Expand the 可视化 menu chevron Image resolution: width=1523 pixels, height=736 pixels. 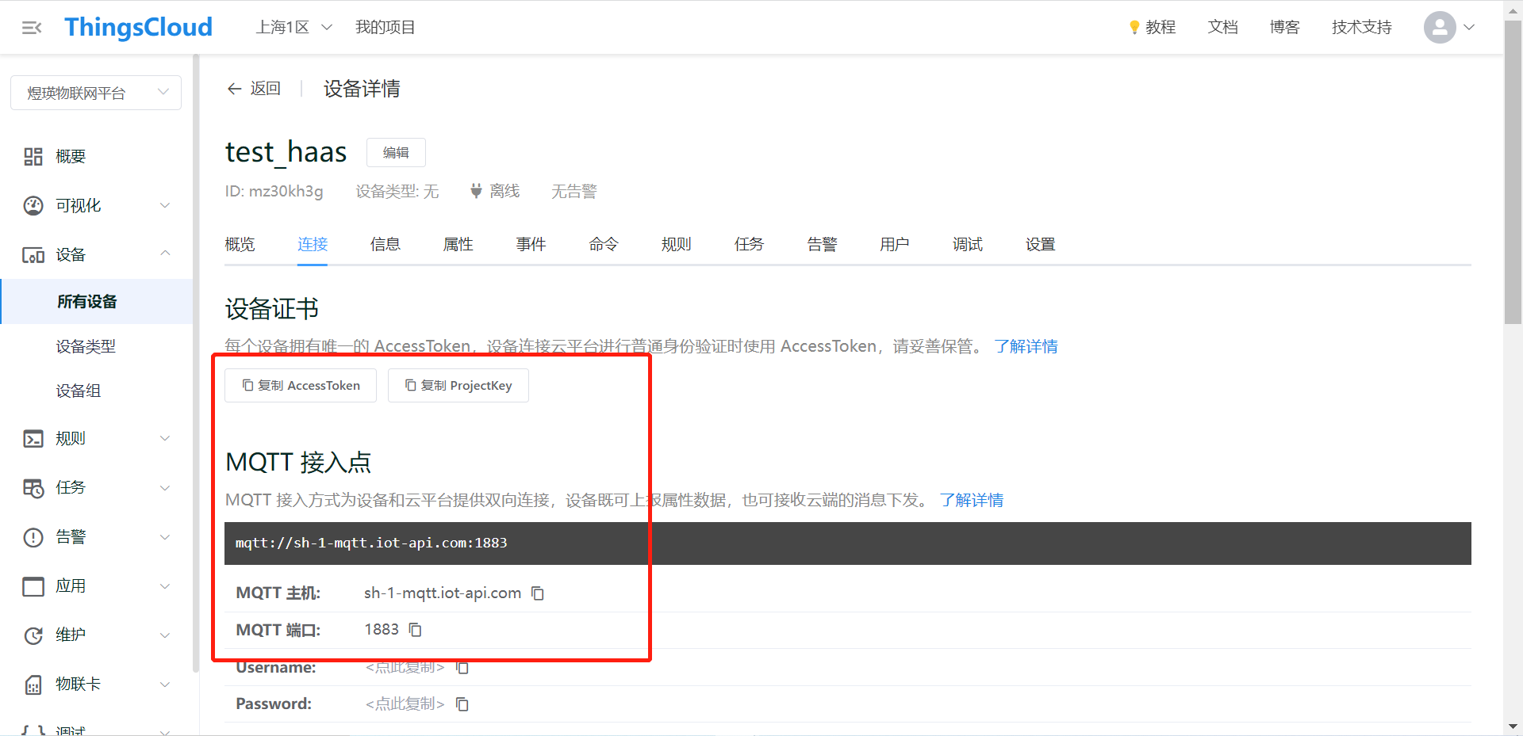pyautogui.click(x=165, y=206)
